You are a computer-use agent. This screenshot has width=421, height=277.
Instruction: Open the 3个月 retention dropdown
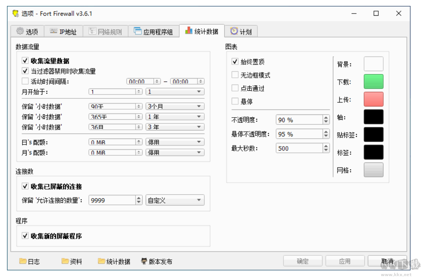(x=175, y=106)
